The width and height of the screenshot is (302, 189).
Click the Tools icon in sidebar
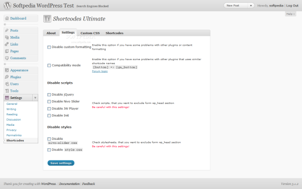(x=7, y=91)
